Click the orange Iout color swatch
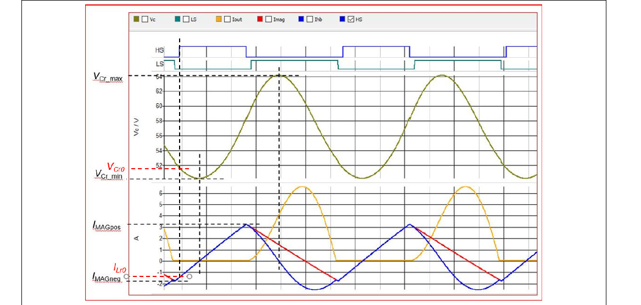The image size is (641, 305). pyautogui.click(x=219, y=19)
